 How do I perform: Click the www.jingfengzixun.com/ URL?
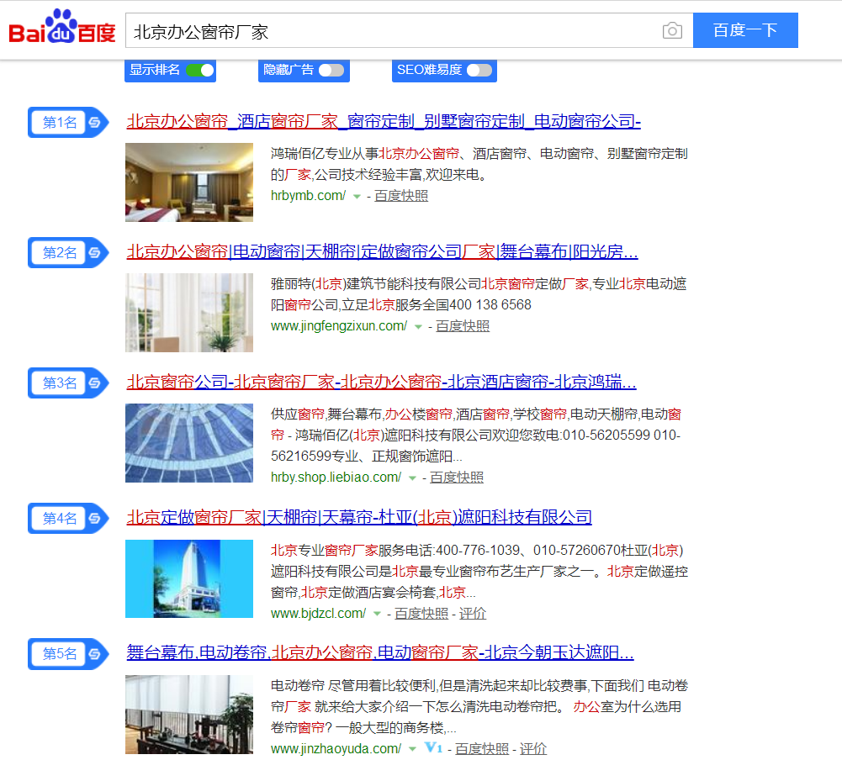pos(339,326)
